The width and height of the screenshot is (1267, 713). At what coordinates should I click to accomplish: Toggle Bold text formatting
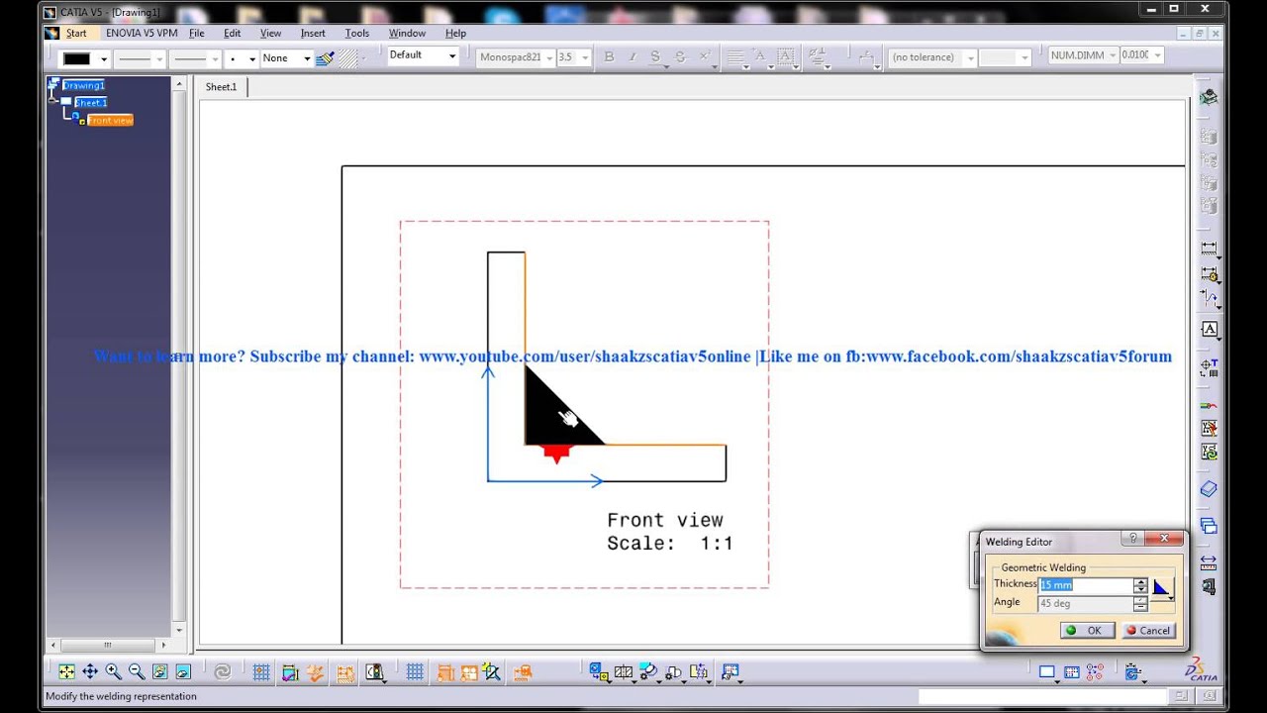coord(609,57)
